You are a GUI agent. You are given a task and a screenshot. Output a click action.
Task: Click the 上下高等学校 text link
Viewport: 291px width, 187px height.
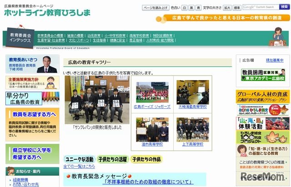pos(193,144)
